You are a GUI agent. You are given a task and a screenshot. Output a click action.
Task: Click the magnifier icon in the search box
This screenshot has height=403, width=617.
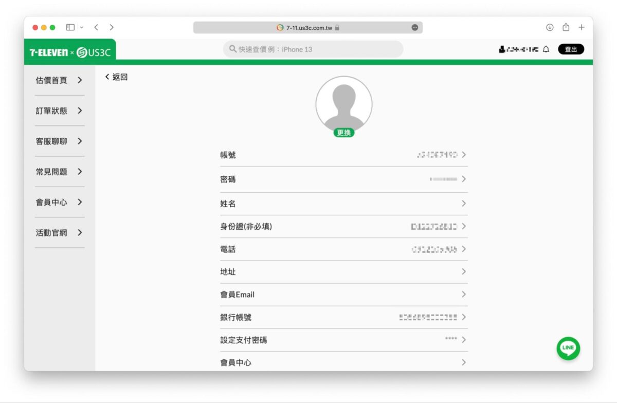(233, 49)
